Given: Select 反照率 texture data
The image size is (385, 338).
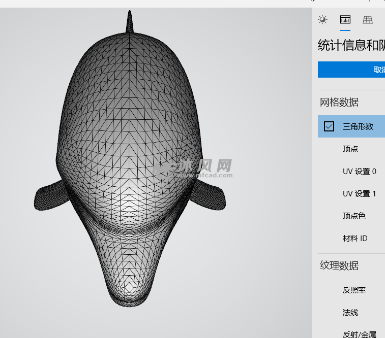Looking at the screenshot, I should pos(354,290).
